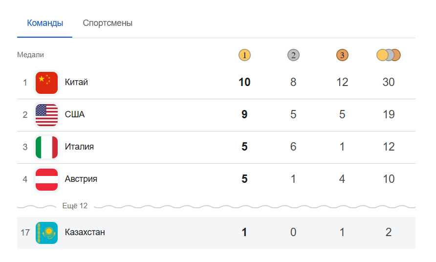Screen dimensions: 436x262
Task: Open the Китай team link
Action: [76, 82]
